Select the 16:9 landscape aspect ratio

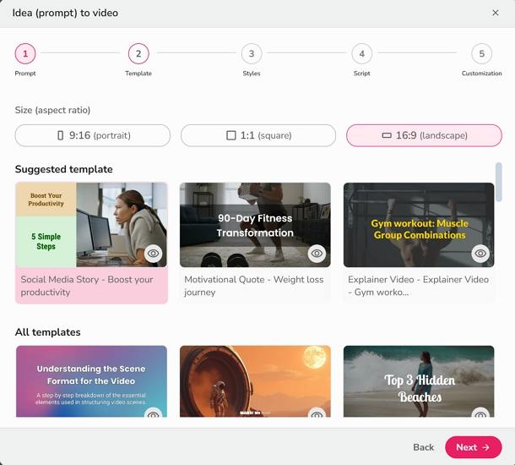coord(424,135)
